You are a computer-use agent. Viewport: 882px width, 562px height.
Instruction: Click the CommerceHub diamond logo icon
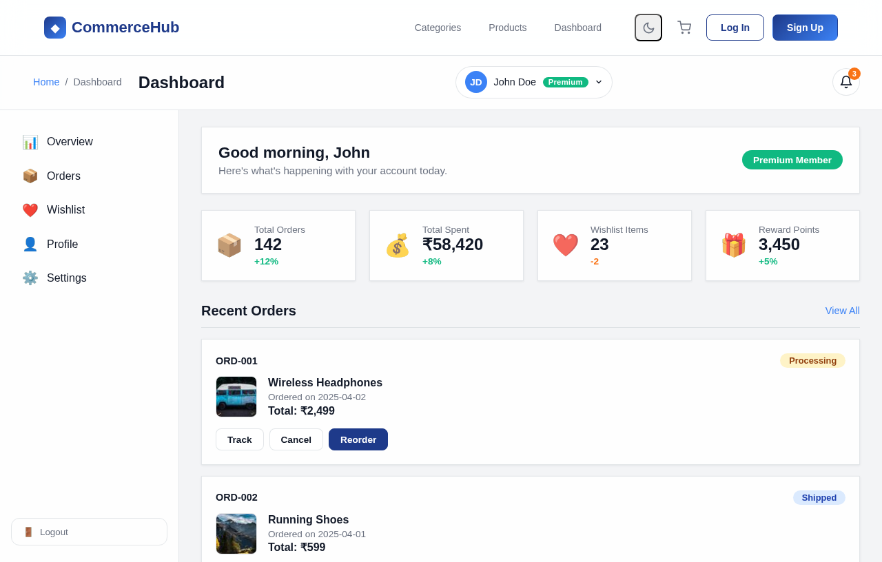[x=55, y=28]
